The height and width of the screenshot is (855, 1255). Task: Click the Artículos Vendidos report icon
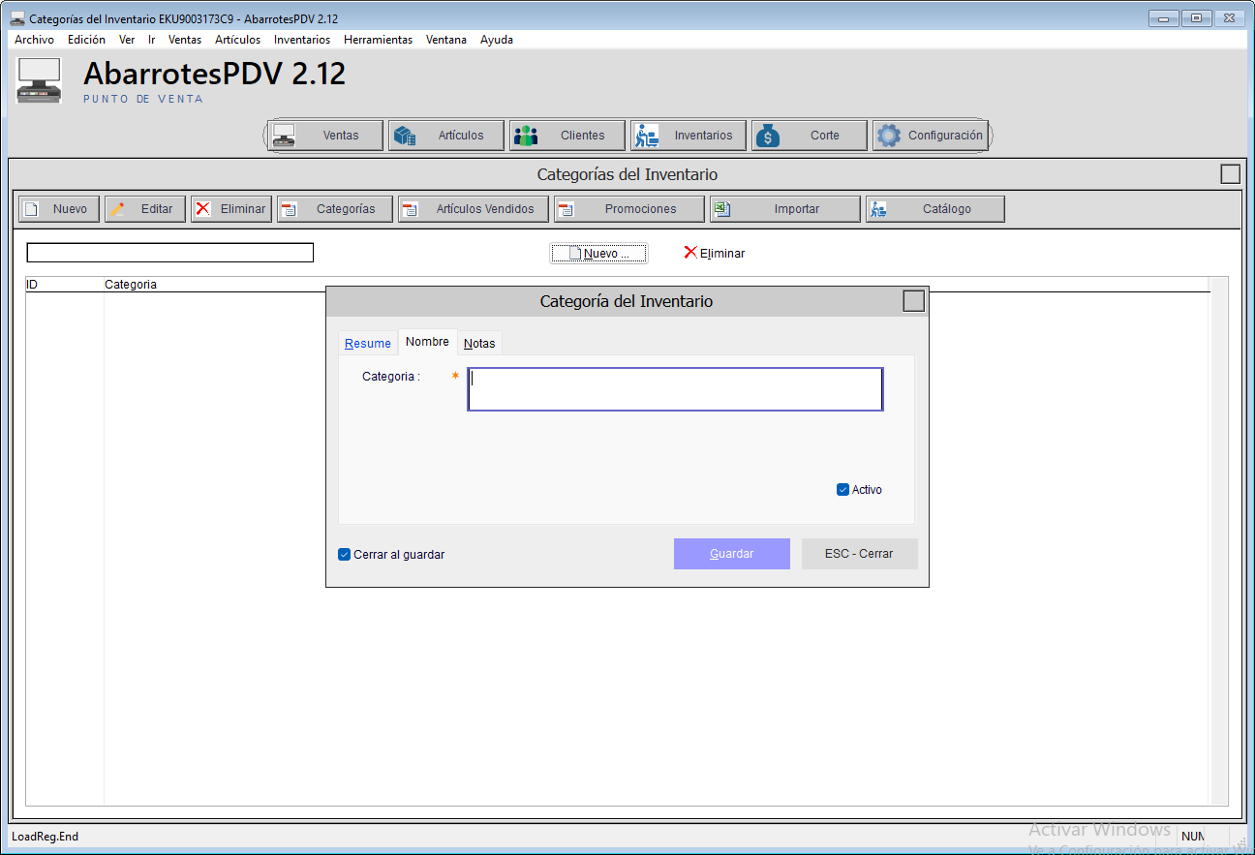click(x=410, y=209)
